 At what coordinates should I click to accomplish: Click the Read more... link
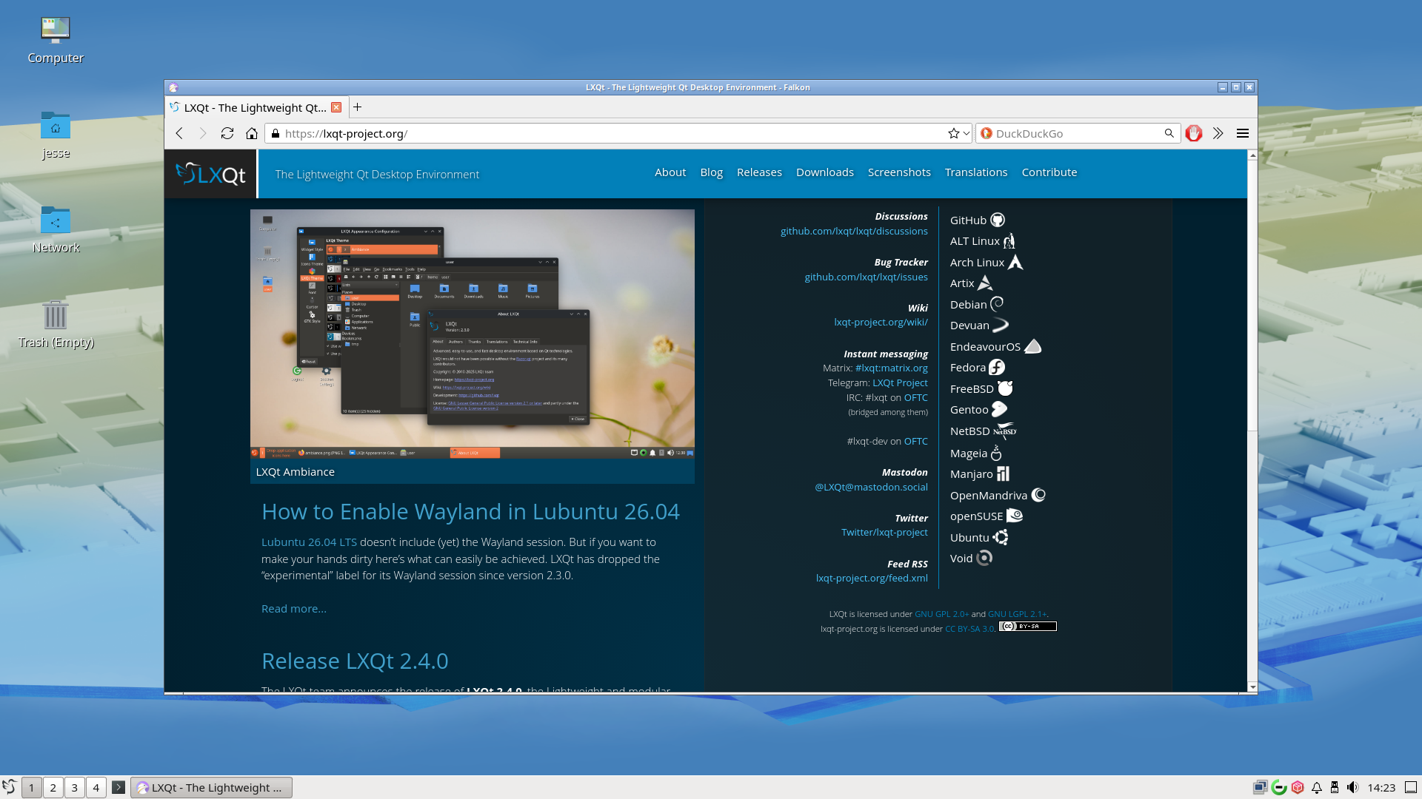tap(294, 609)
